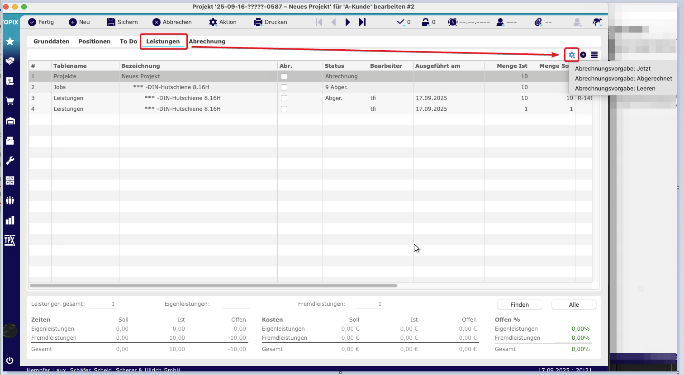The image size is (684, 375).
Task: Open the alarm clock reminder date
Action: click(469, 22)
